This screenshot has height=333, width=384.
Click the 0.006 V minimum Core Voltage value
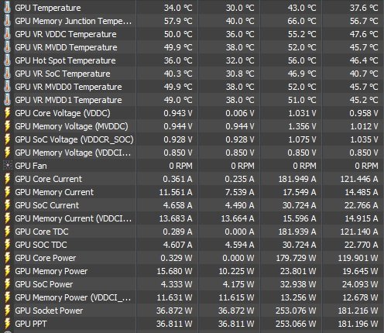tap(240, 113)
